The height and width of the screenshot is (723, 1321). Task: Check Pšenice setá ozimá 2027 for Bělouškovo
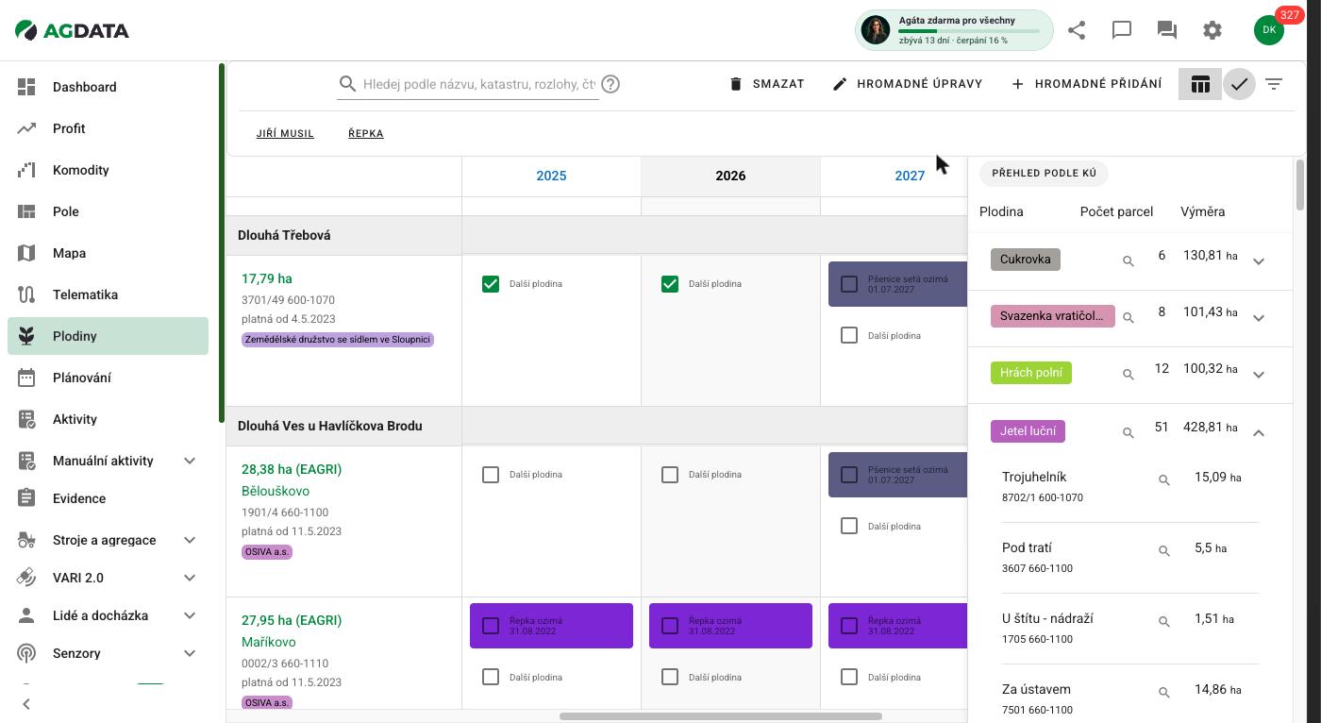pos(849,475)
